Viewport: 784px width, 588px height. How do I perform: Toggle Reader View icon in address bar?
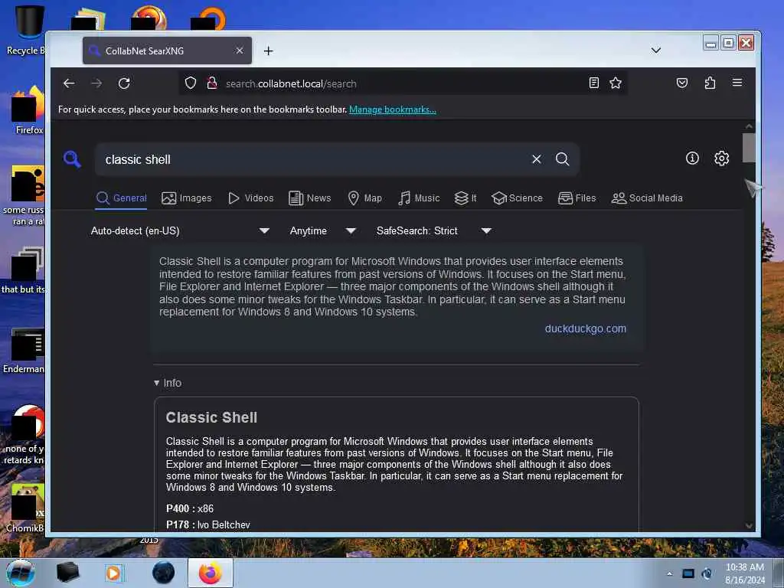(593, 83)
